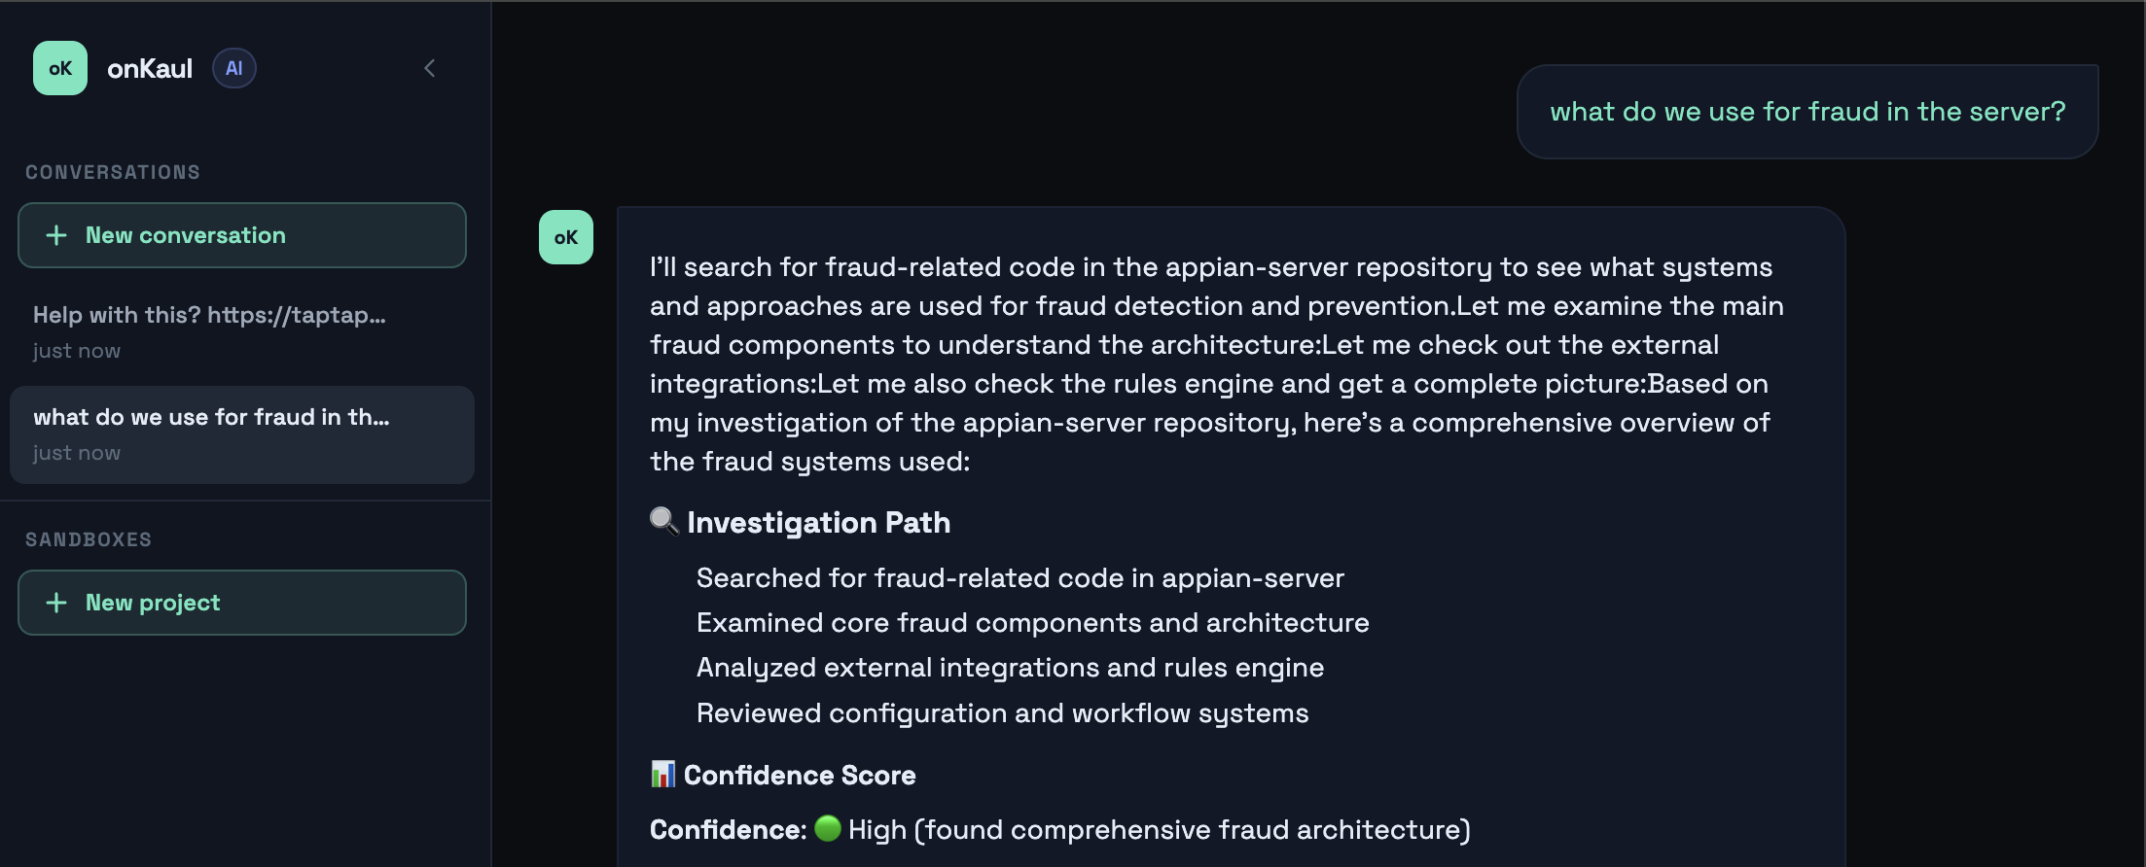Click the Sandboxes section header

[89, 539]
